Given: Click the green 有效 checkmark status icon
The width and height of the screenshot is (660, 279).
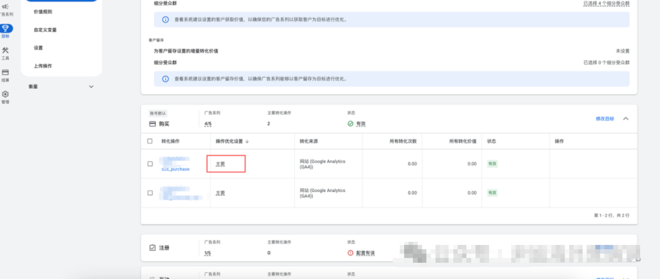Looking at the screenshot, I should [350, 124].
